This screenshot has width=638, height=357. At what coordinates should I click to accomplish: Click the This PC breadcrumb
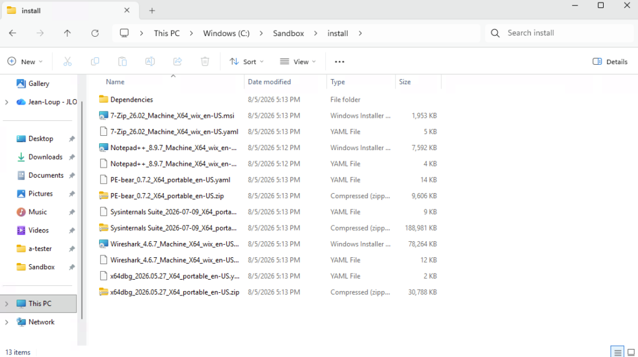(x=166, y=34)
